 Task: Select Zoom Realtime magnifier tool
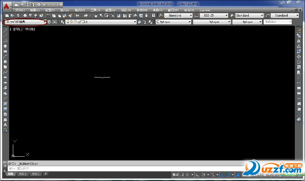coord(101,15)
